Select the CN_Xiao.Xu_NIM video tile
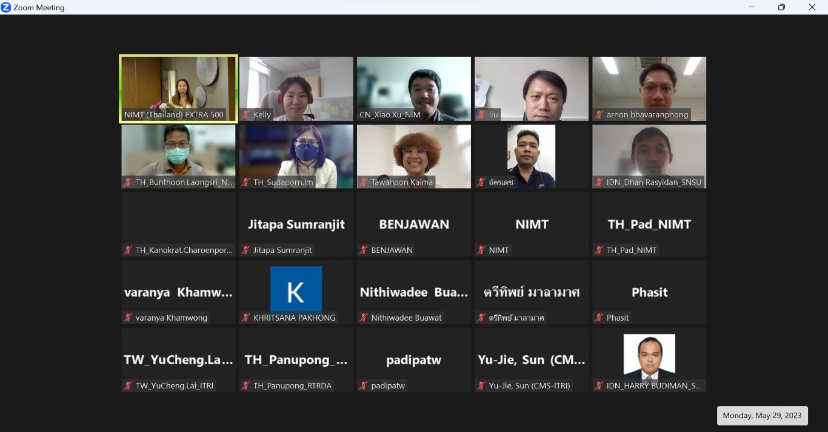This screenshot has width=828, height=432. coord(413,85)
